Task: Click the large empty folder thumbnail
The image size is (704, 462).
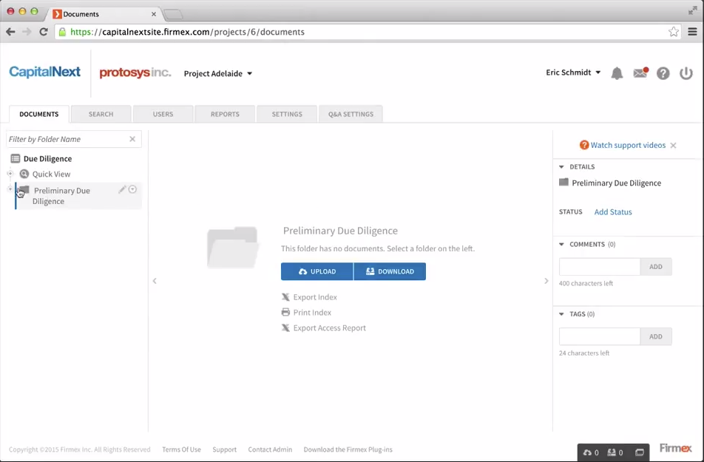Action: [x=232, y=248]
